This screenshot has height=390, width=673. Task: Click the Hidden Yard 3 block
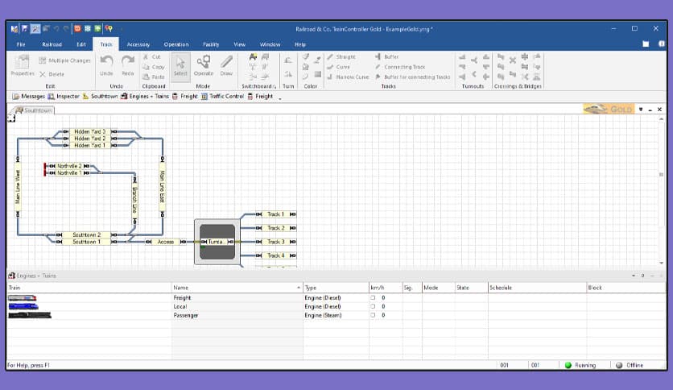pos(89,131)
